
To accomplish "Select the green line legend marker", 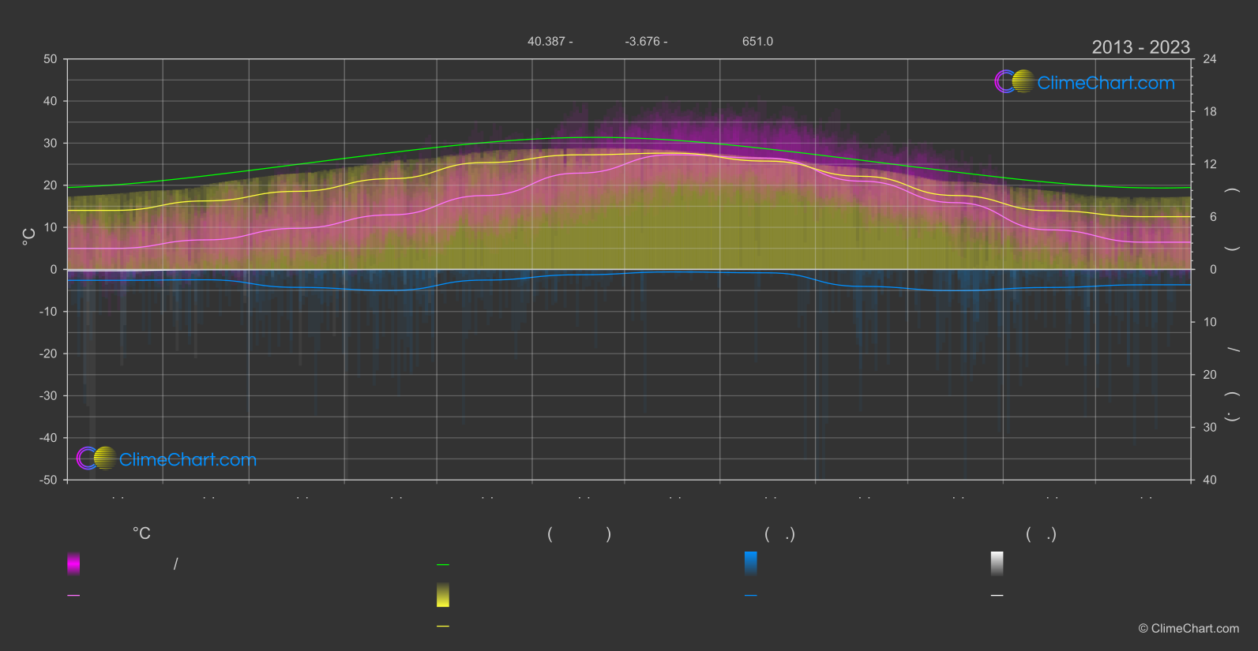I will [x=443, y=565].
